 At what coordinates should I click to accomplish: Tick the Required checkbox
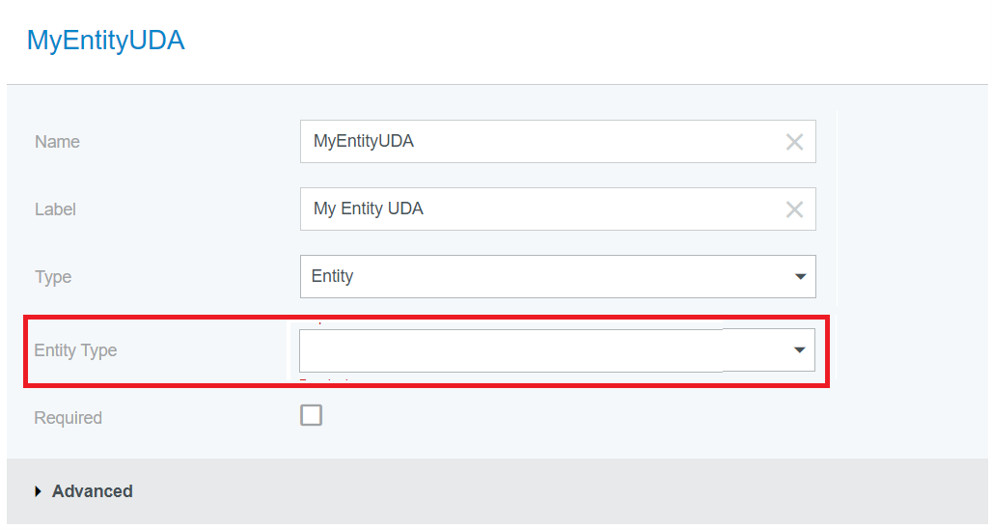click(x=311, y=416)
